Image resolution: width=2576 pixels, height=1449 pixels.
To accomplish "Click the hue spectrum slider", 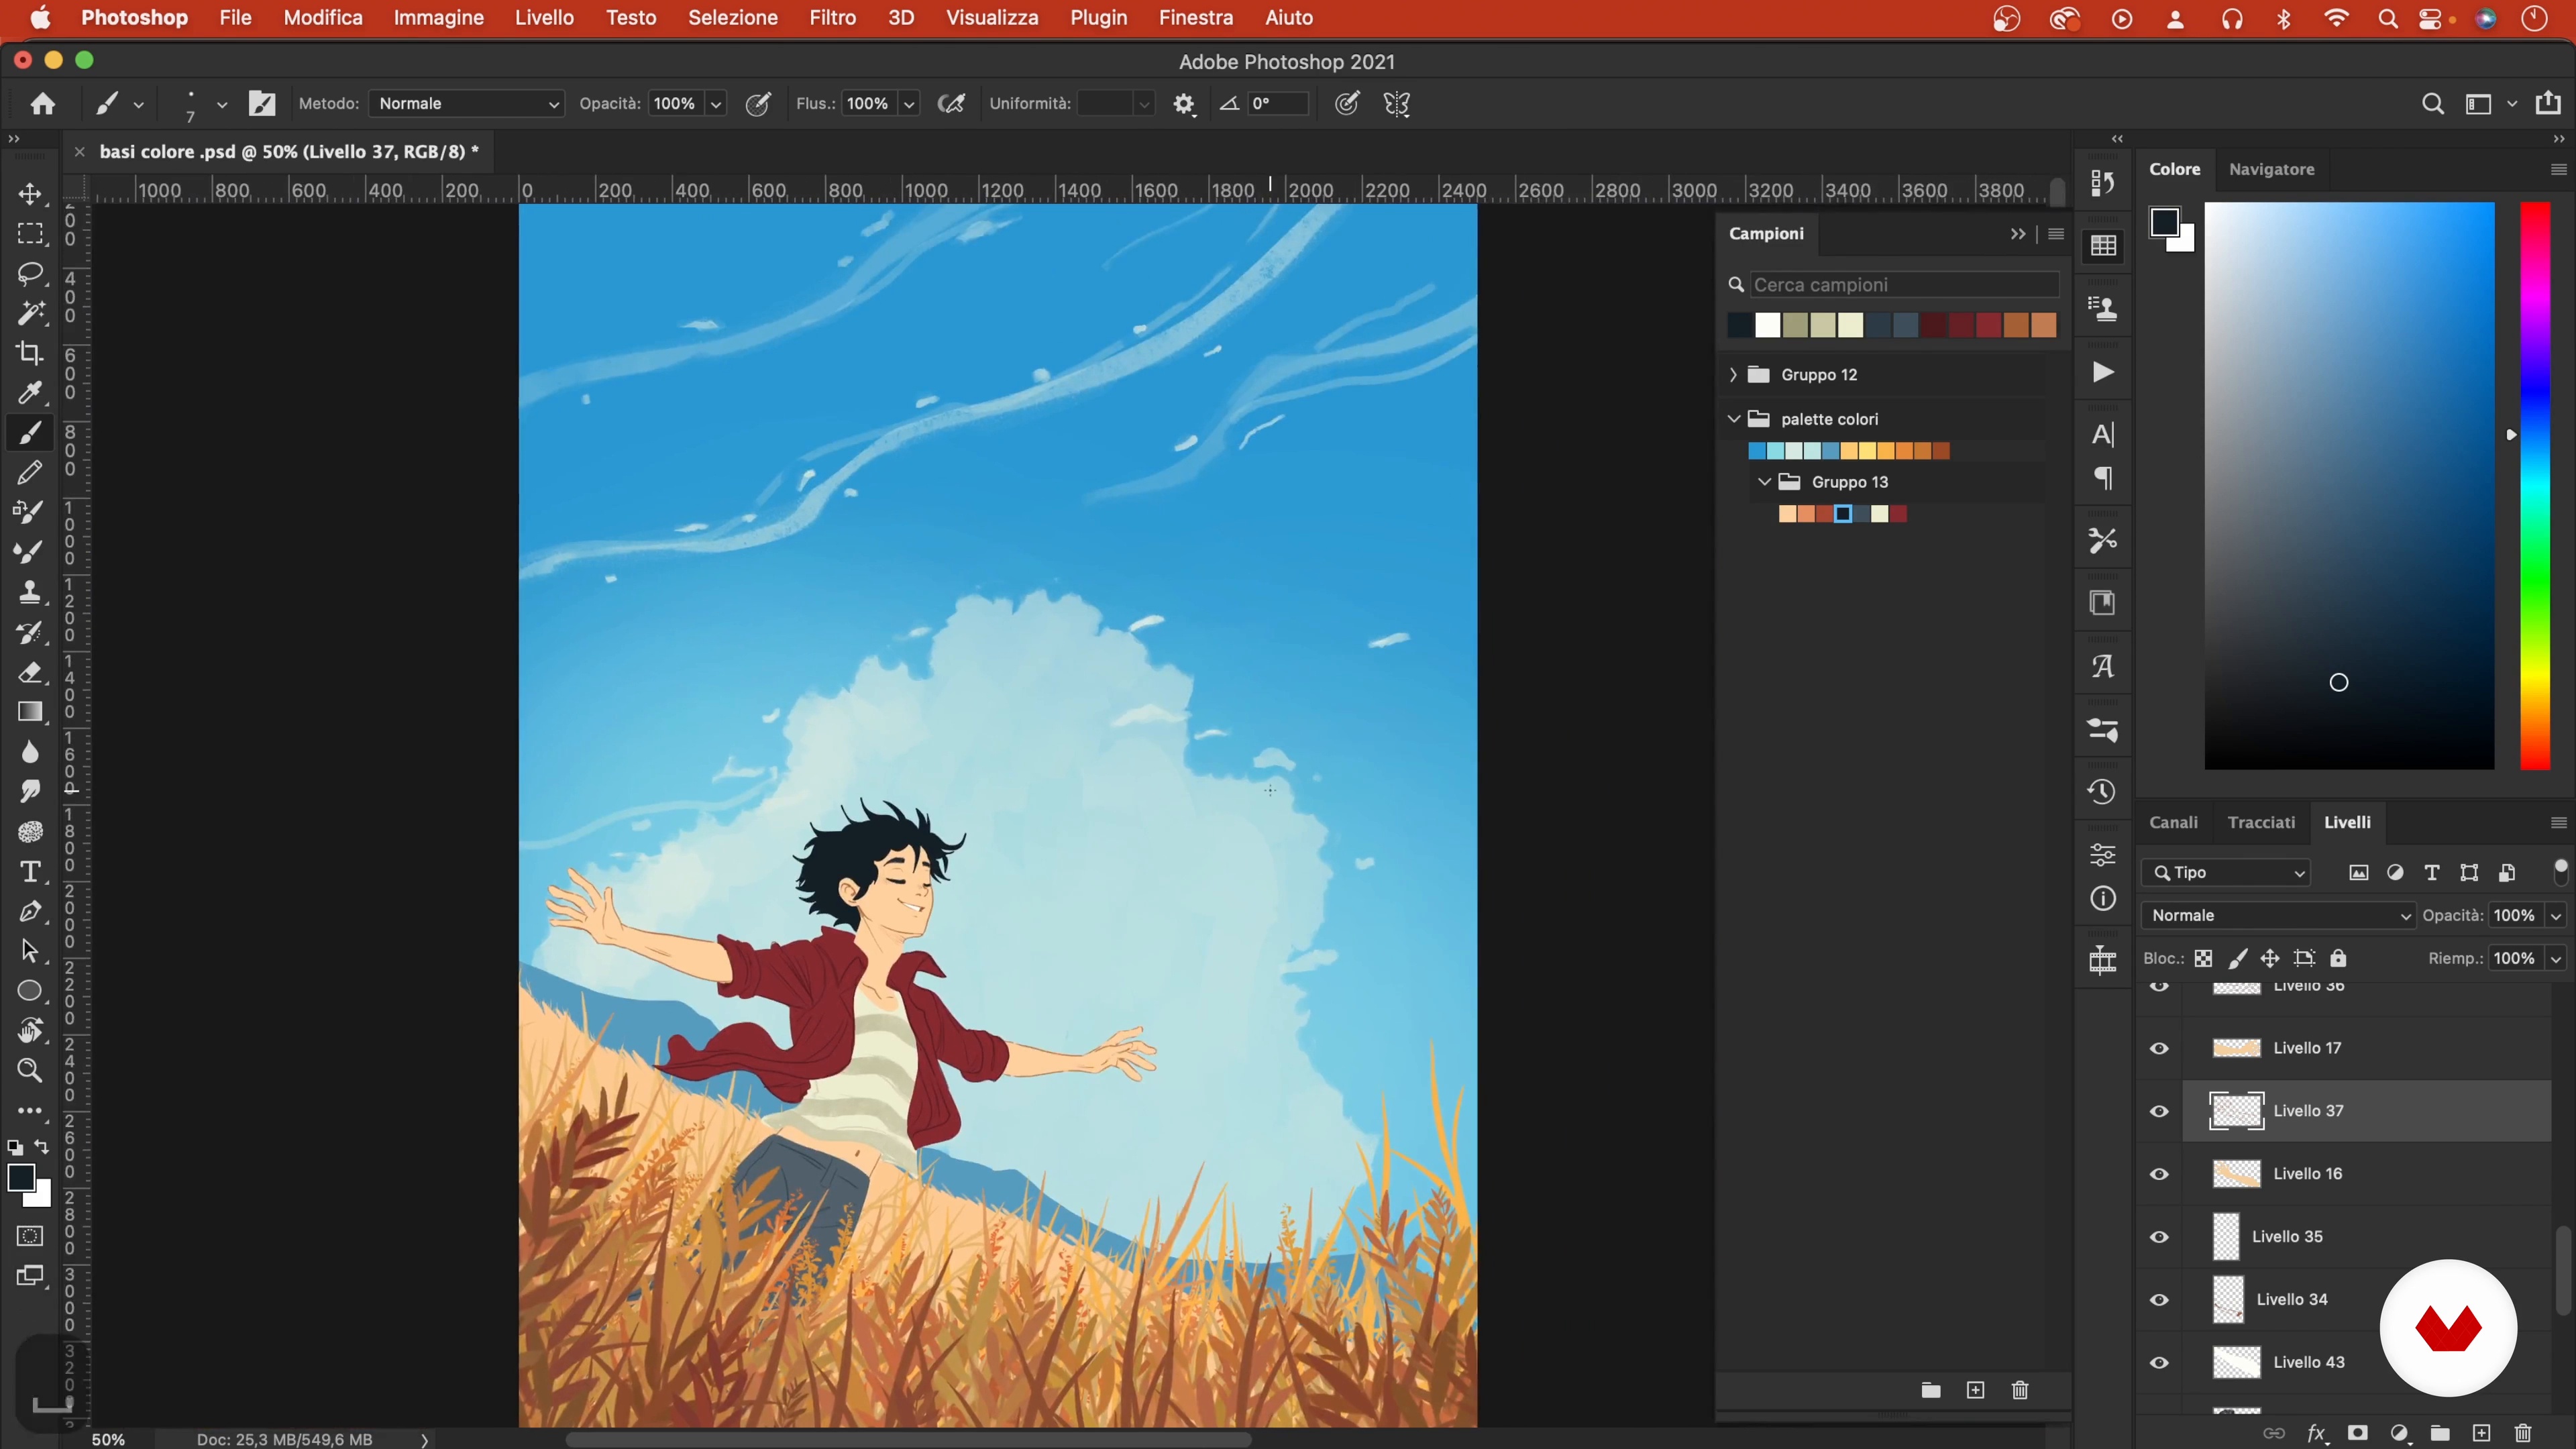I will 2534,486.
